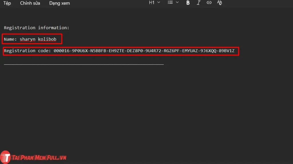Viewport: 293px width, 164px height.
Task: Click the name sharyn kolibob
Action: coord(38,39)
